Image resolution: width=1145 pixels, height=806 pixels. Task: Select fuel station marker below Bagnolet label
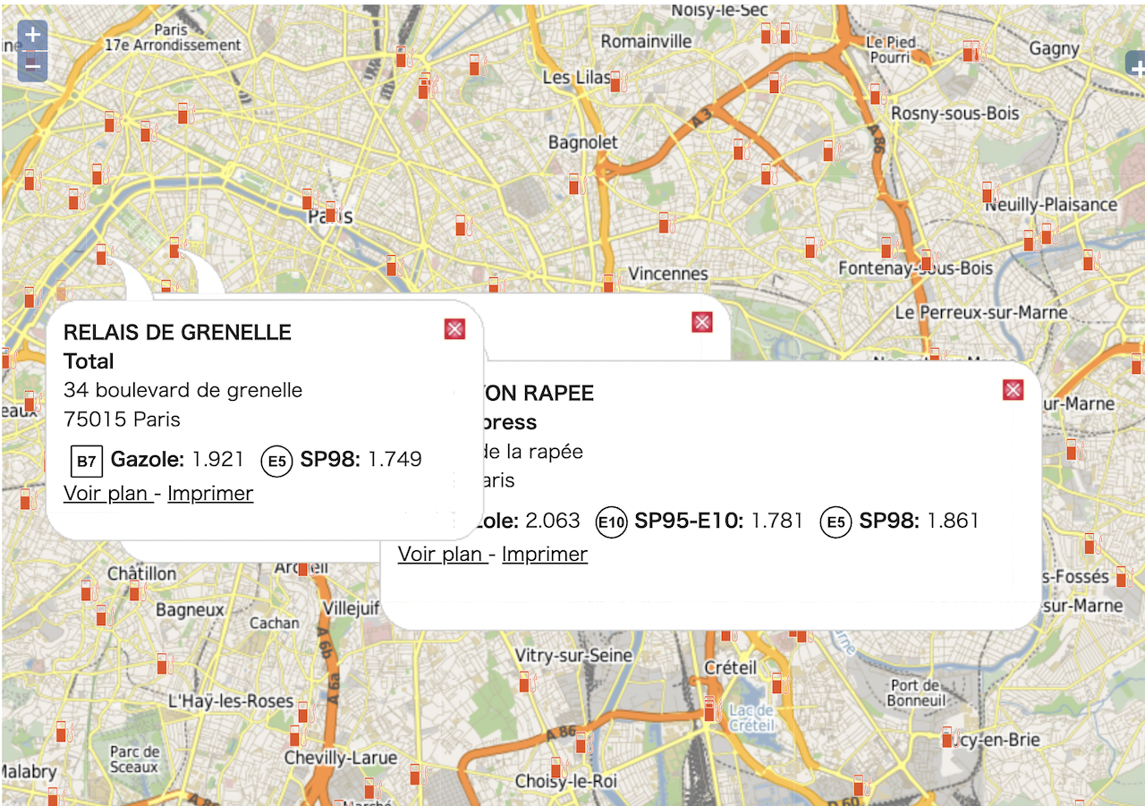click(x=576, y=184)
